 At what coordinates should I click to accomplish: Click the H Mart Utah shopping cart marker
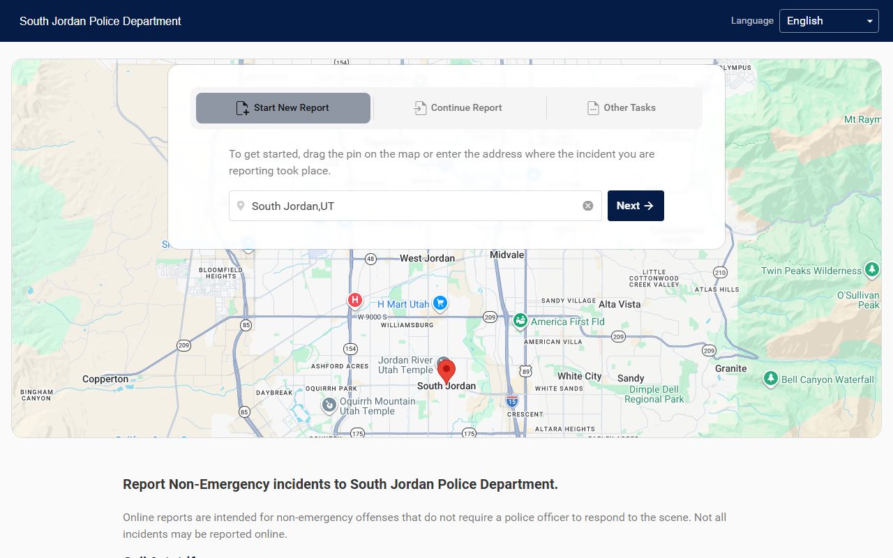coord(440,303)
